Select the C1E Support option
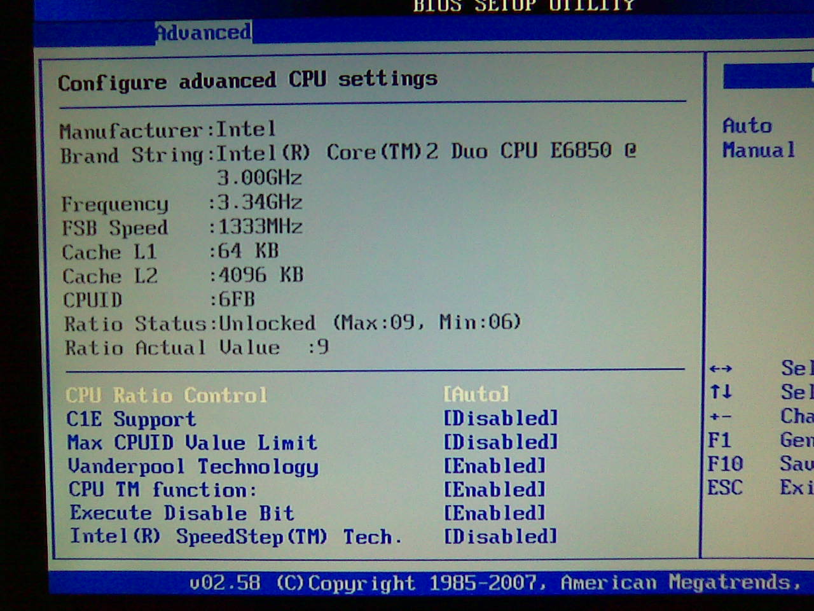 click(132, 419)
